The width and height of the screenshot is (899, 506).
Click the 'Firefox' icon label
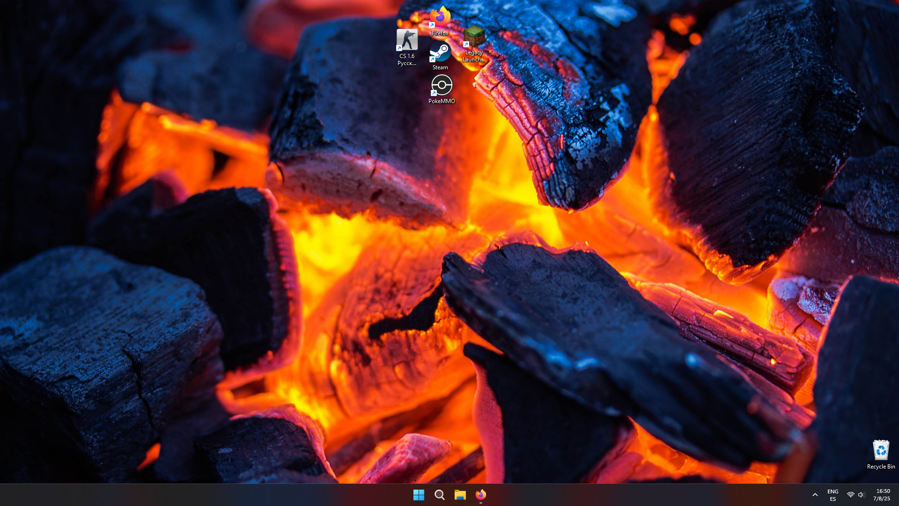point(440,33)
